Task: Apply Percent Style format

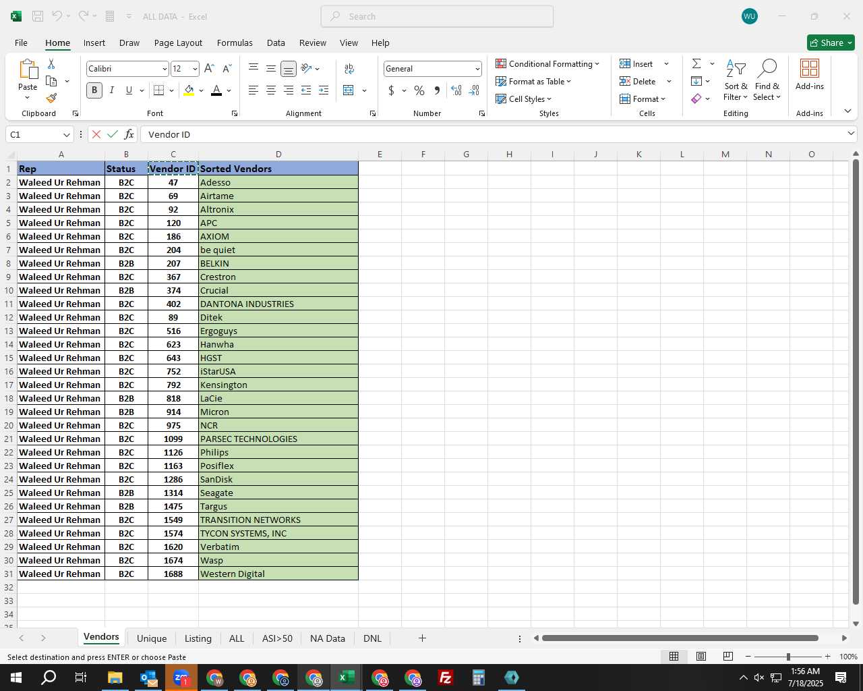Action: point(419,90)
